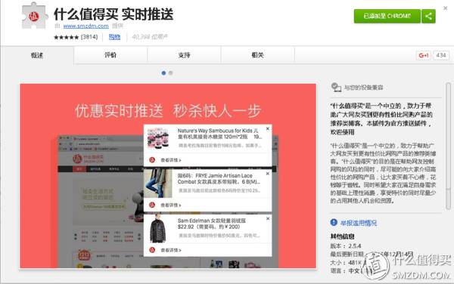The width and height of the screenshot is (454, 284).
Task: Click the Sam Edelman notification card
Action: point(207,236)
